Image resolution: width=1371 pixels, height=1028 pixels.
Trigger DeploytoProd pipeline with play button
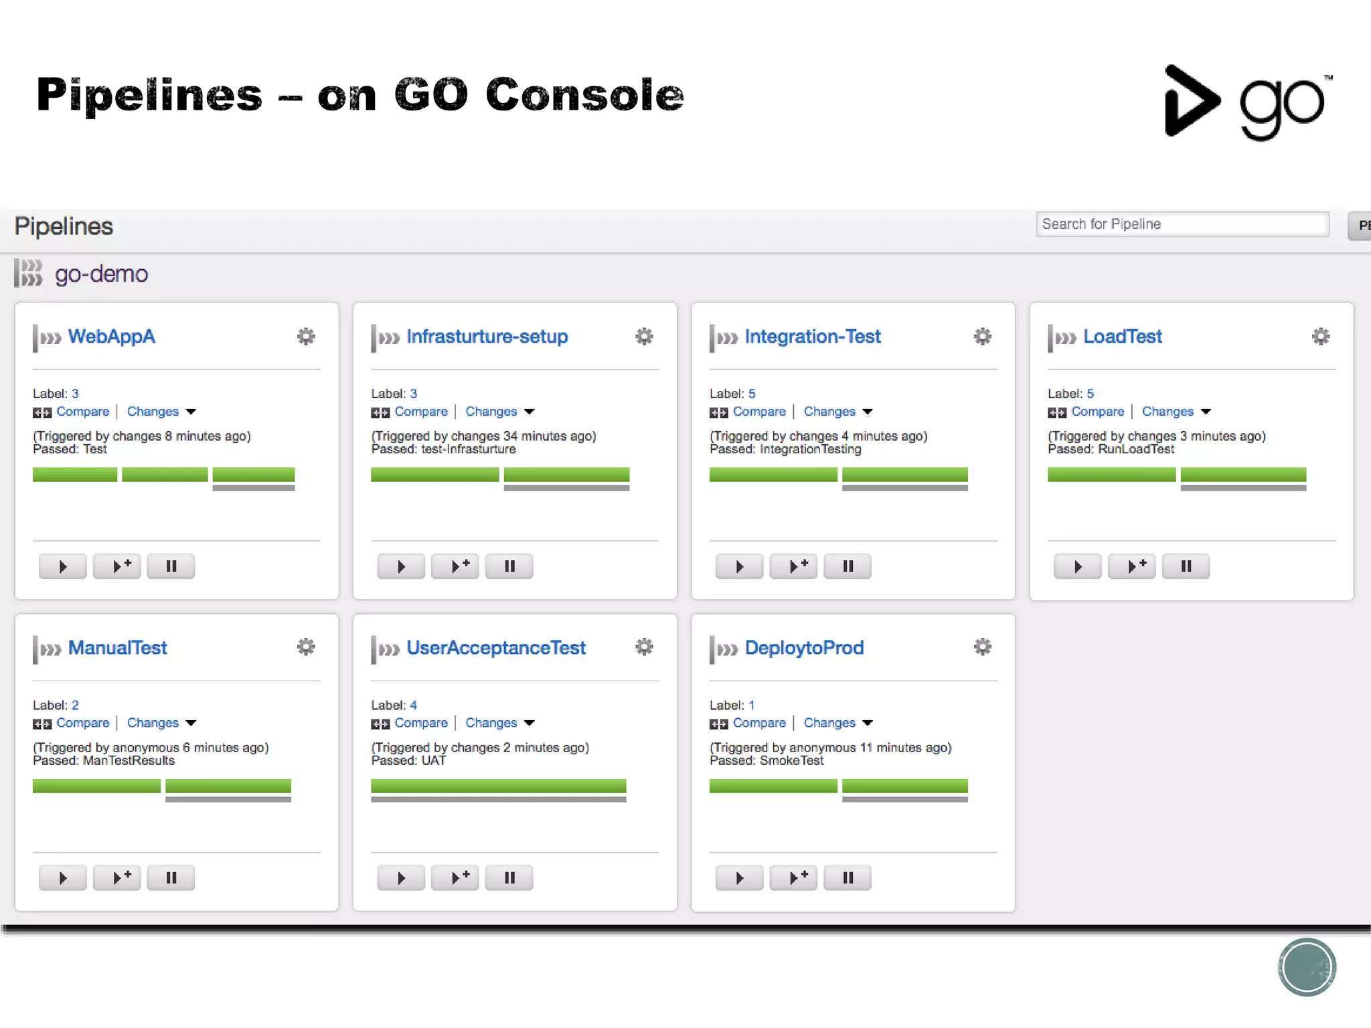click(739, 877)
